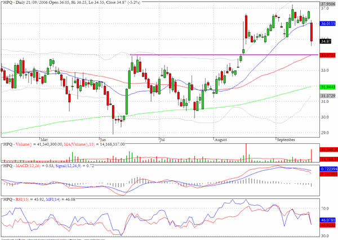This screenshot has height=240, width=338.
Task: Click the red 14,168,557 volume MA value label
Action: [x=329, y=160]
